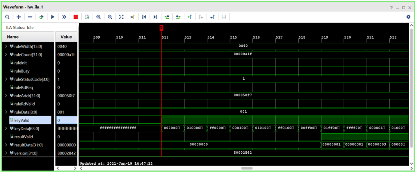Click vertical scrollbar up arrow
The width and height of the screenshot is (415, 172).
(411, 25)
